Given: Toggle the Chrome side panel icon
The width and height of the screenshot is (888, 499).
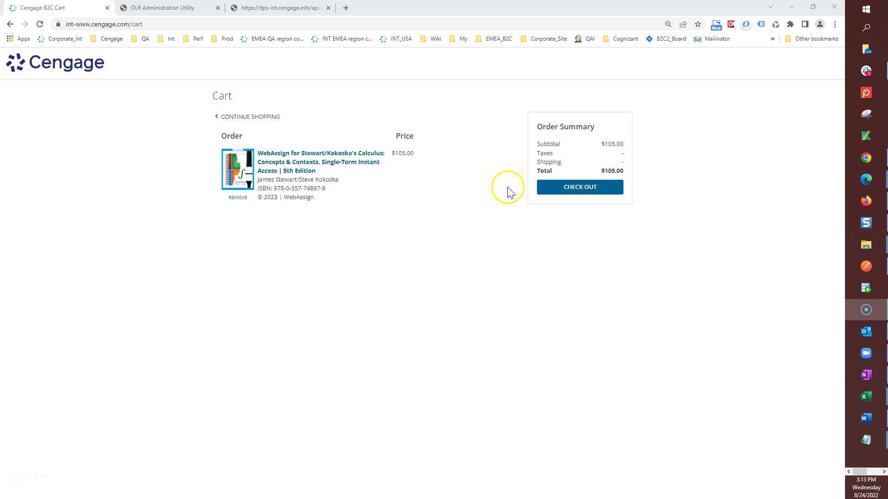Looking at the screenshot, I should click(x=805, y=24).
